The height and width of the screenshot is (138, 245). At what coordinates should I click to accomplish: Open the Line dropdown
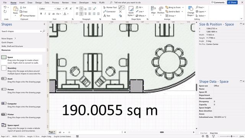(140, 11)
